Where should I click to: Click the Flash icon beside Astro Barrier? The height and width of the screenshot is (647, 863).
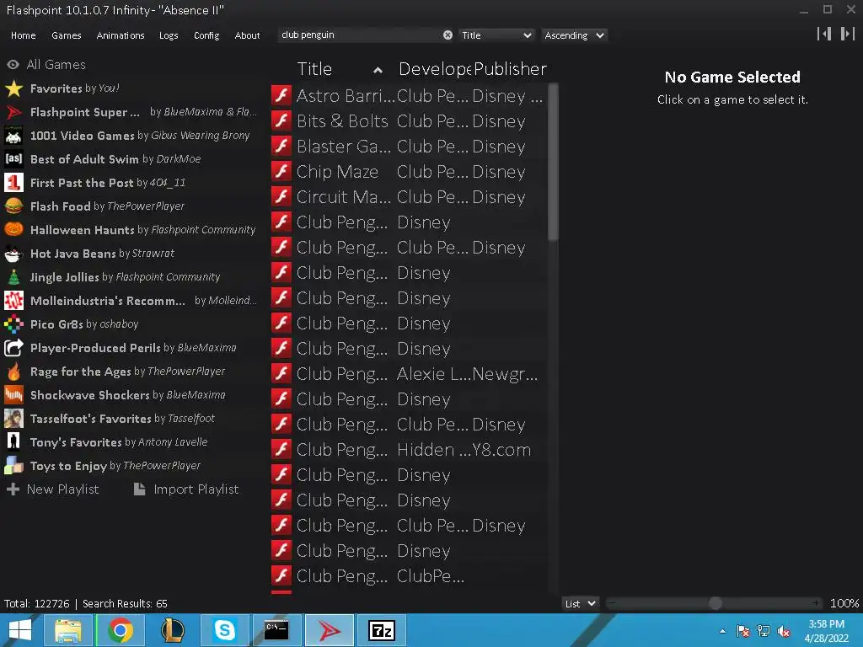(281, 95)
